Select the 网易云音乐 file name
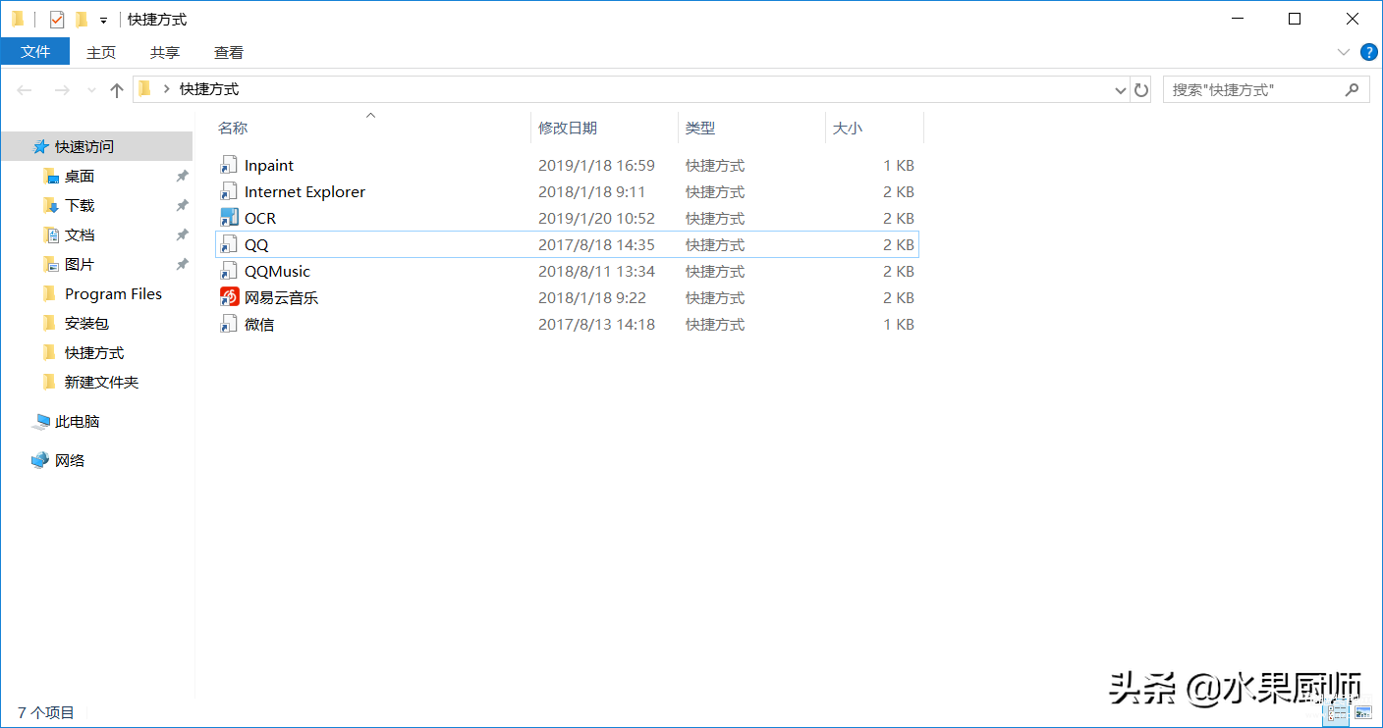This screenshot has width=1383, height=728. pos(281,297)
